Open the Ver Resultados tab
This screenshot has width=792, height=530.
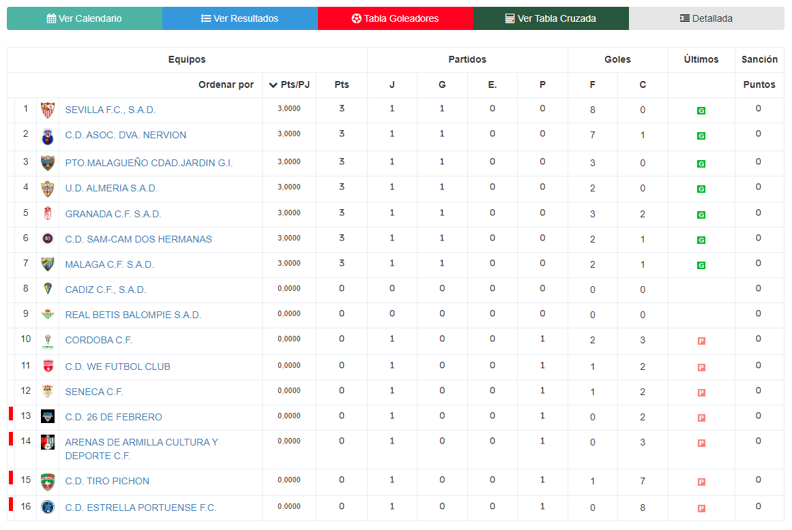tap(240, 18)
